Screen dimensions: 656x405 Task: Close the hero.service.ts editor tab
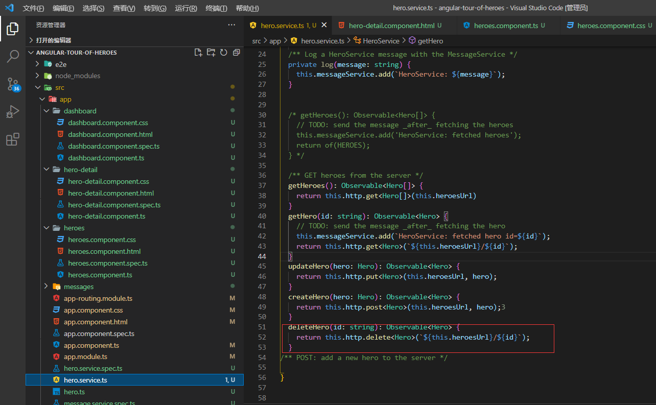[324, 25]
